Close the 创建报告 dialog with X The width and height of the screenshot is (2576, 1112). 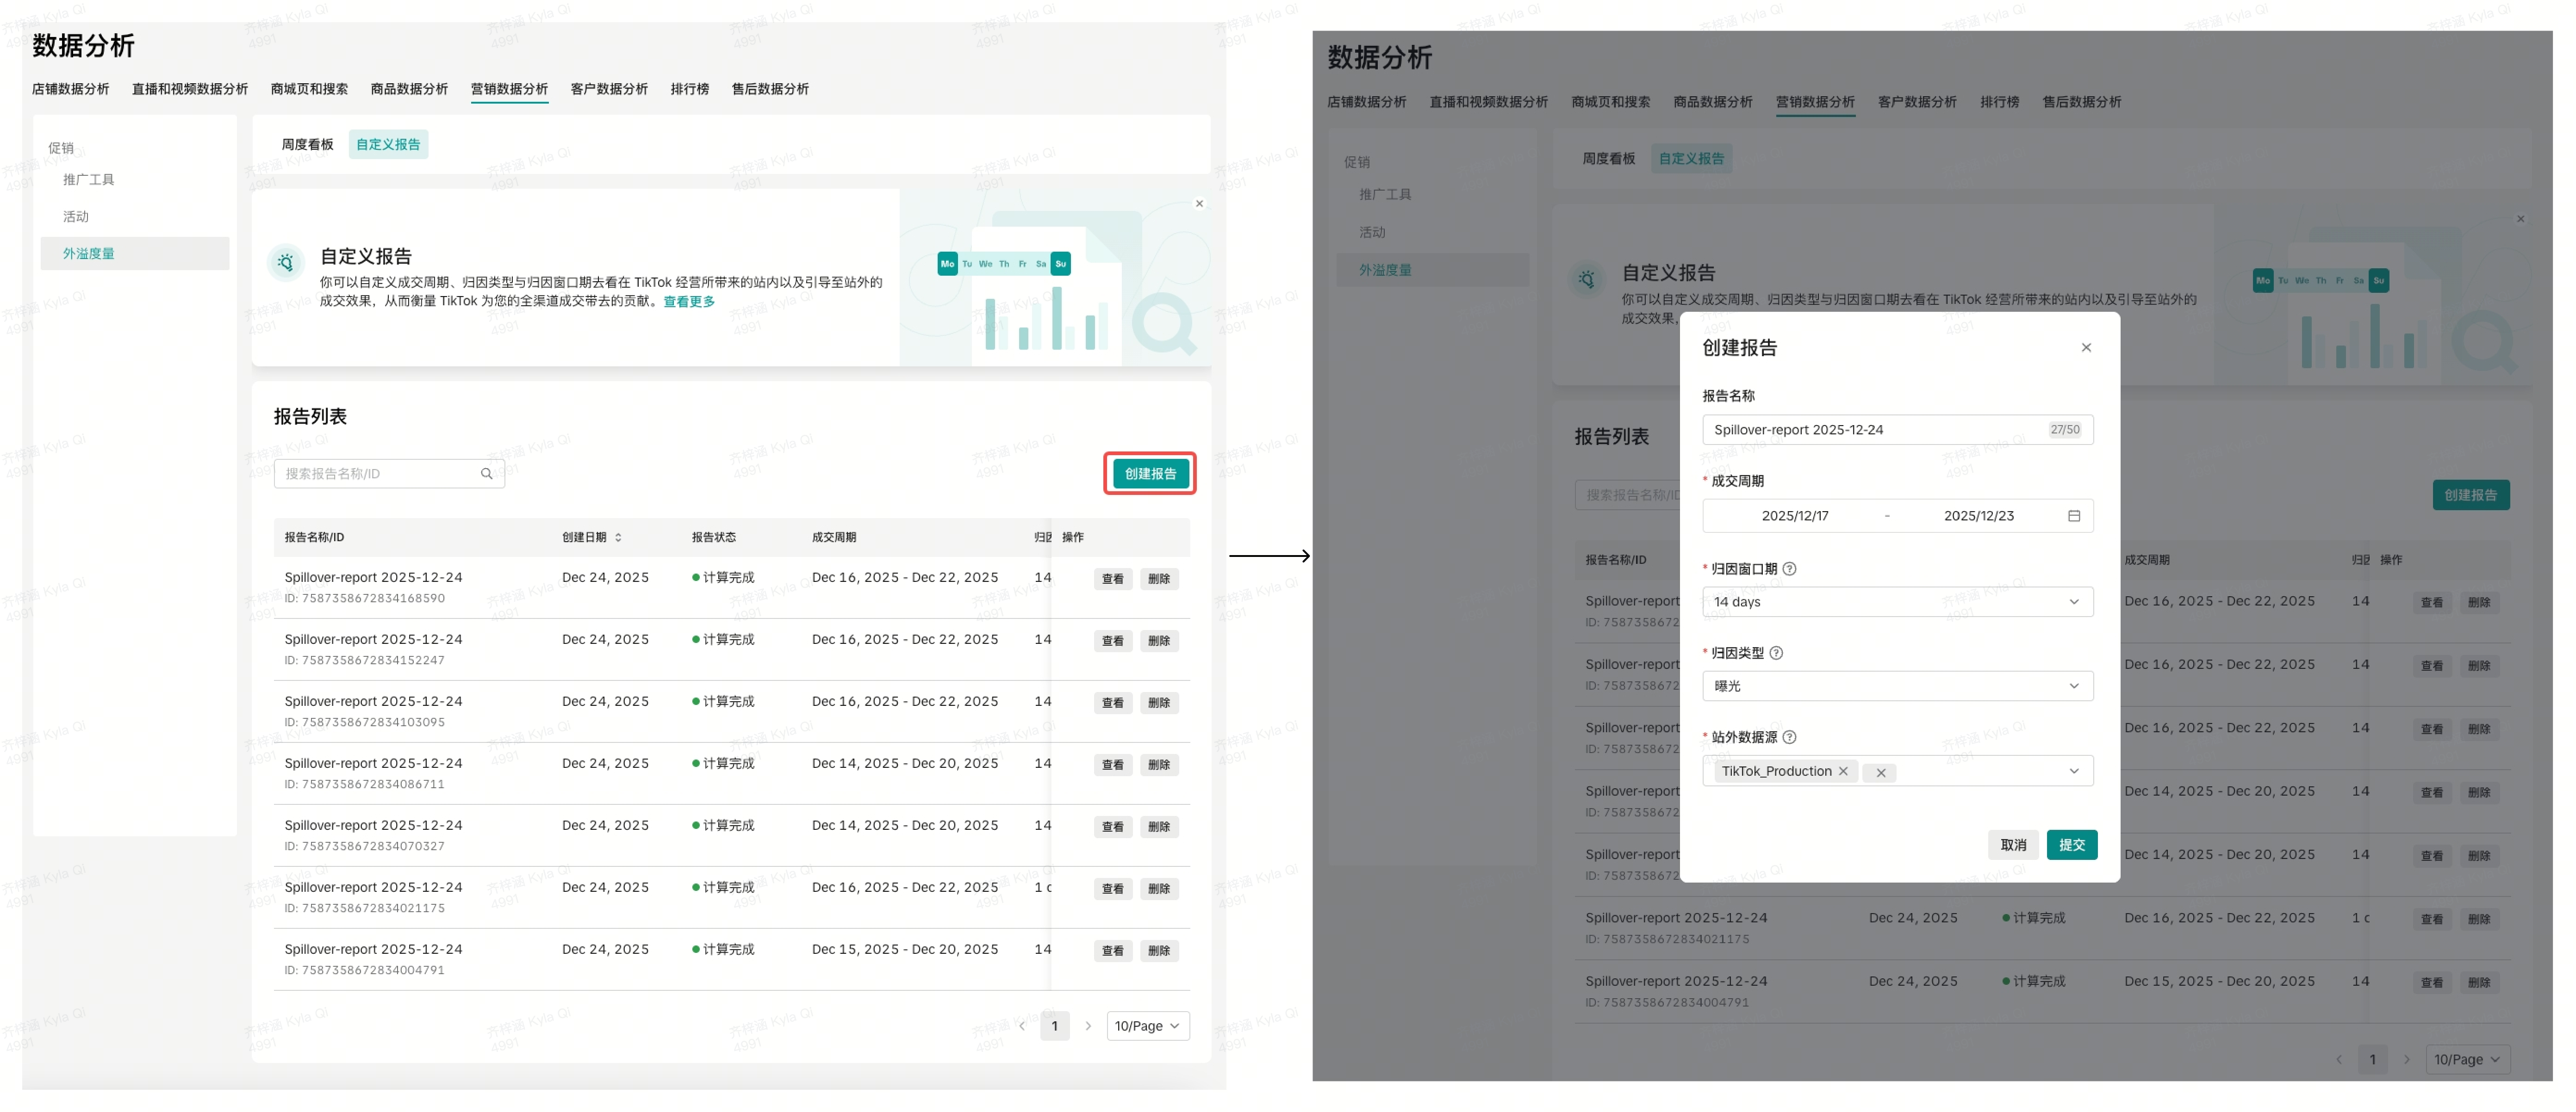(x=2086, y=348)
